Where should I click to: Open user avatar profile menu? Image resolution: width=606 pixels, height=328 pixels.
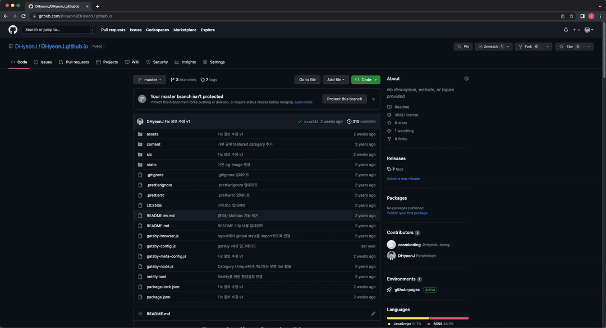tap(588, 30)
